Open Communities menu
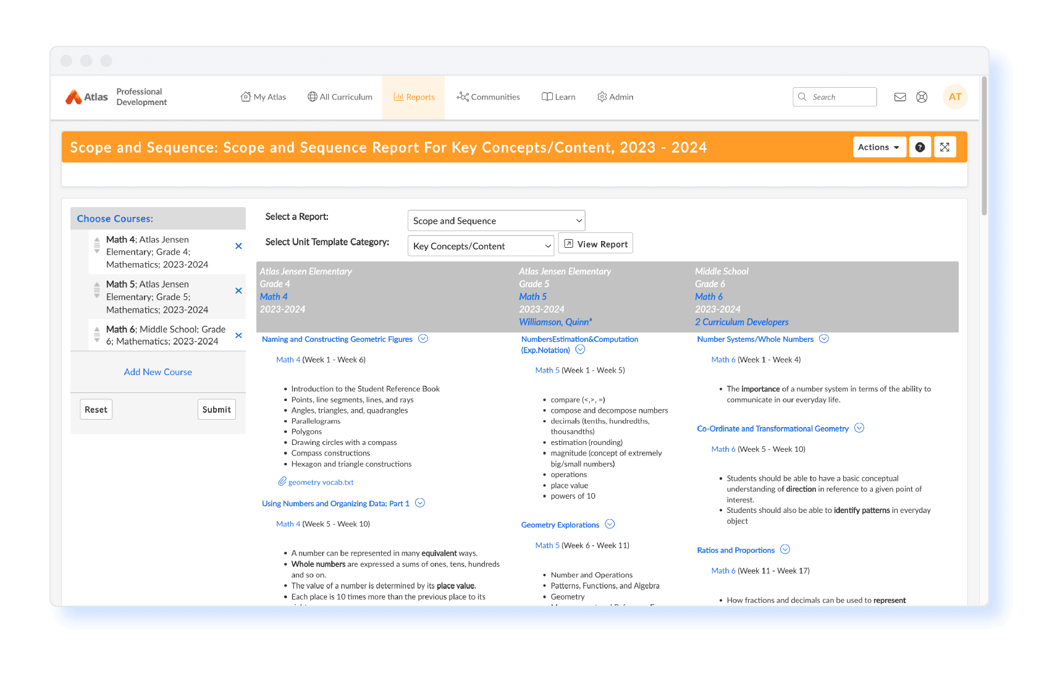Image resolution: width=1039 pixels, height=673 pixels. tap(488, 97)
